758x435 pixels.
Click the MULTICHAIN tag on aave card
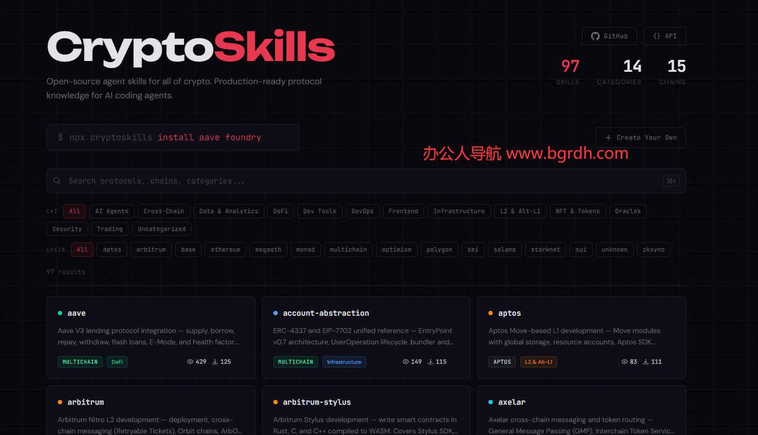click(81, 362)
